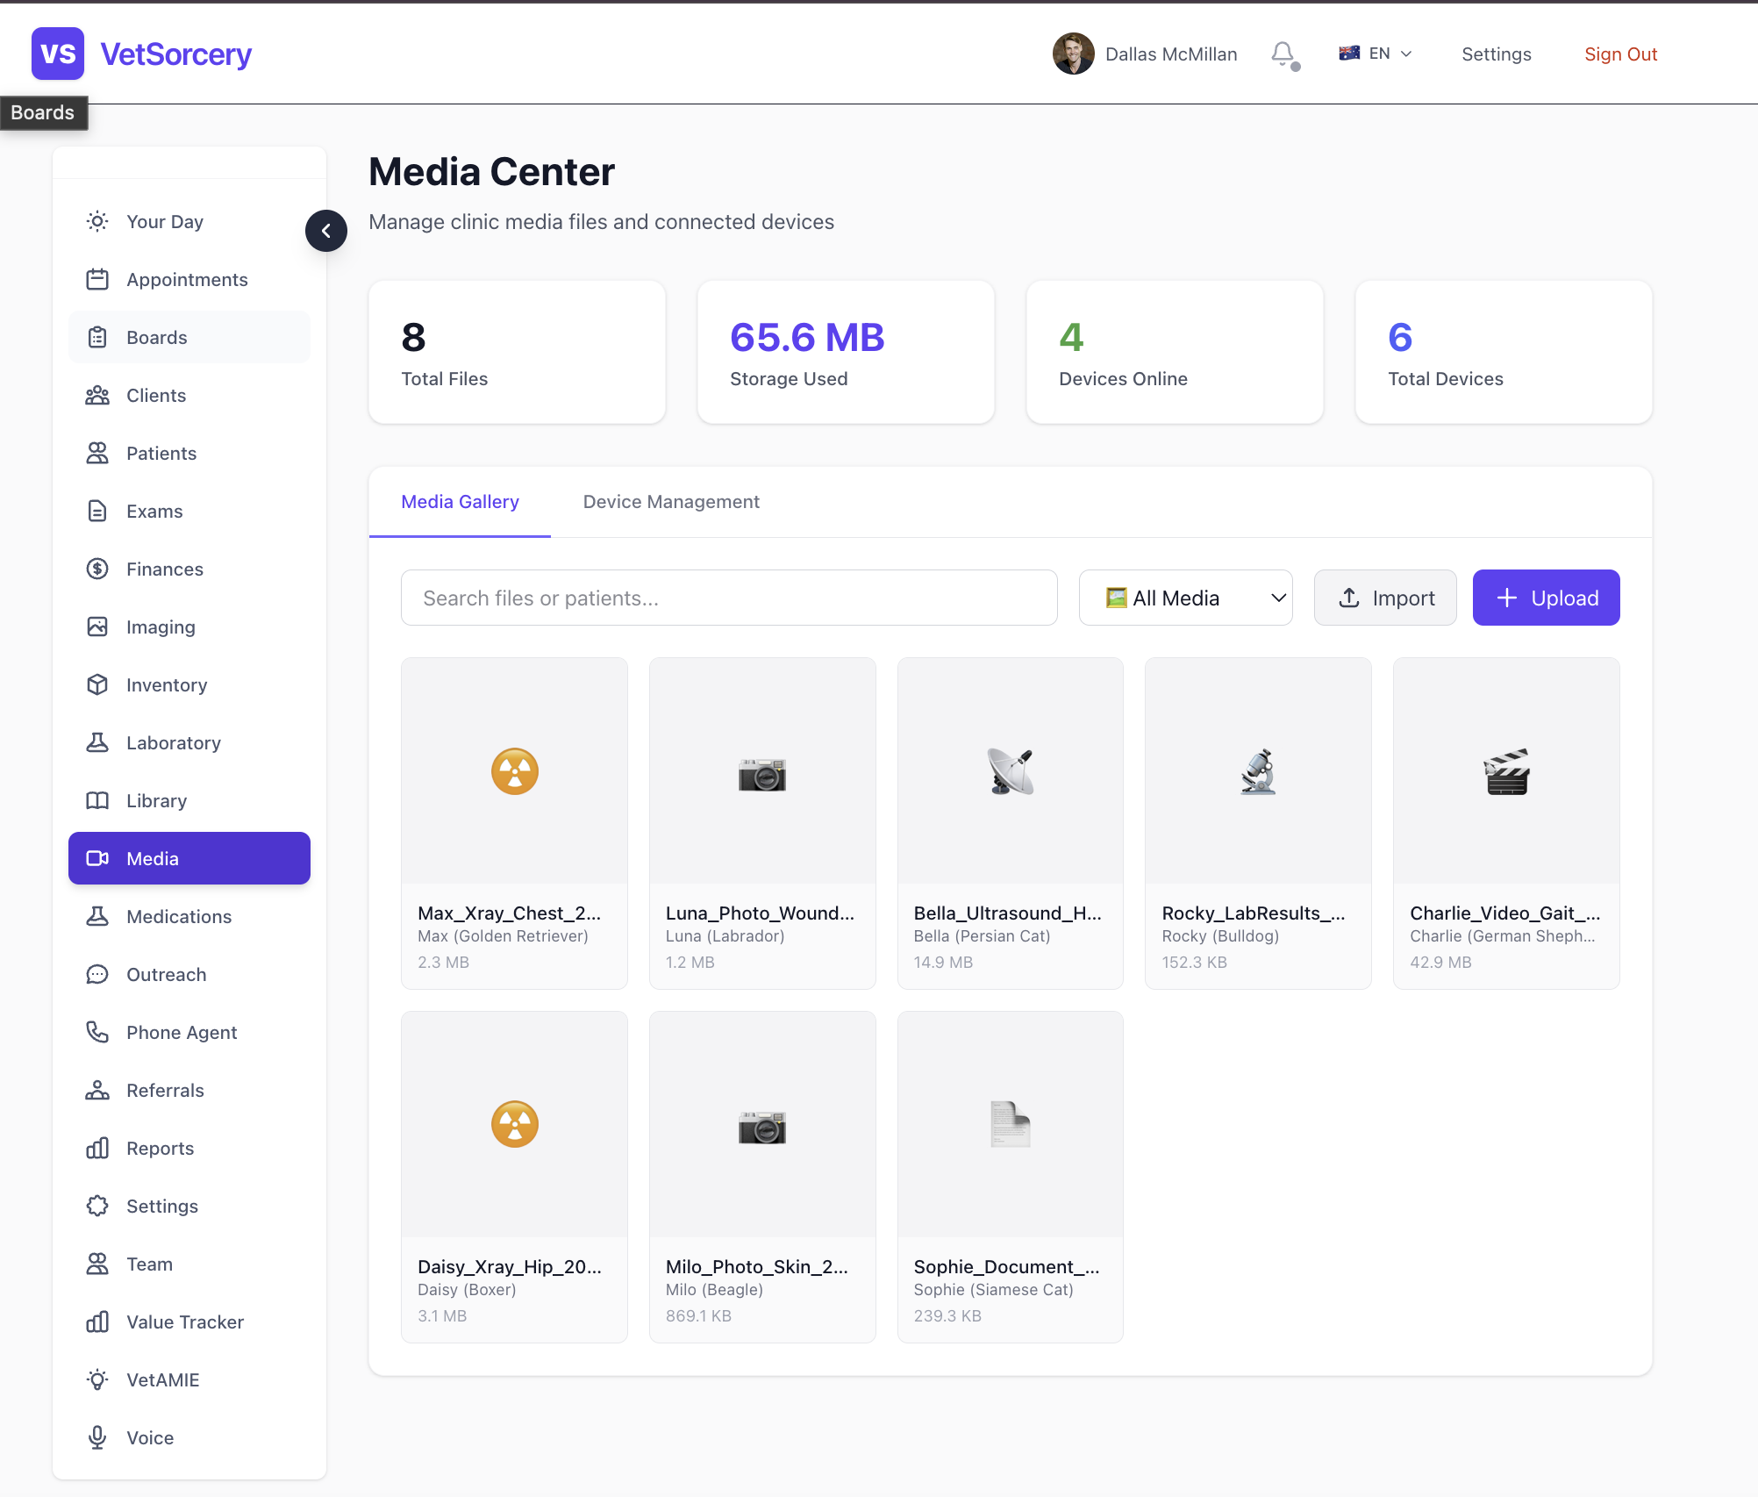Click the Import button
The image size is (1758, 1497).
pos(1385,598)
